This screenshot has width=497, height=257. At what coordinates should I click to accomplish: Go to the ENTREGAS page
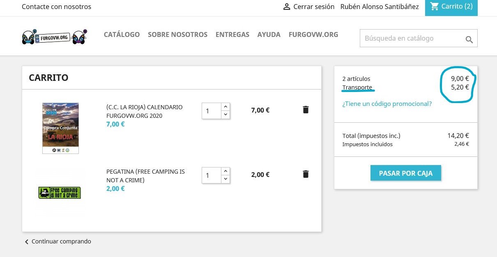tap(232, 34)
